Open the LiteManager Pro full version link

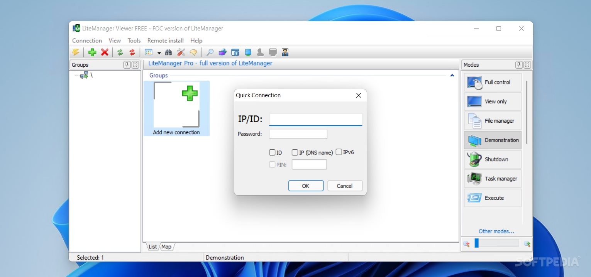coord(210,63)
